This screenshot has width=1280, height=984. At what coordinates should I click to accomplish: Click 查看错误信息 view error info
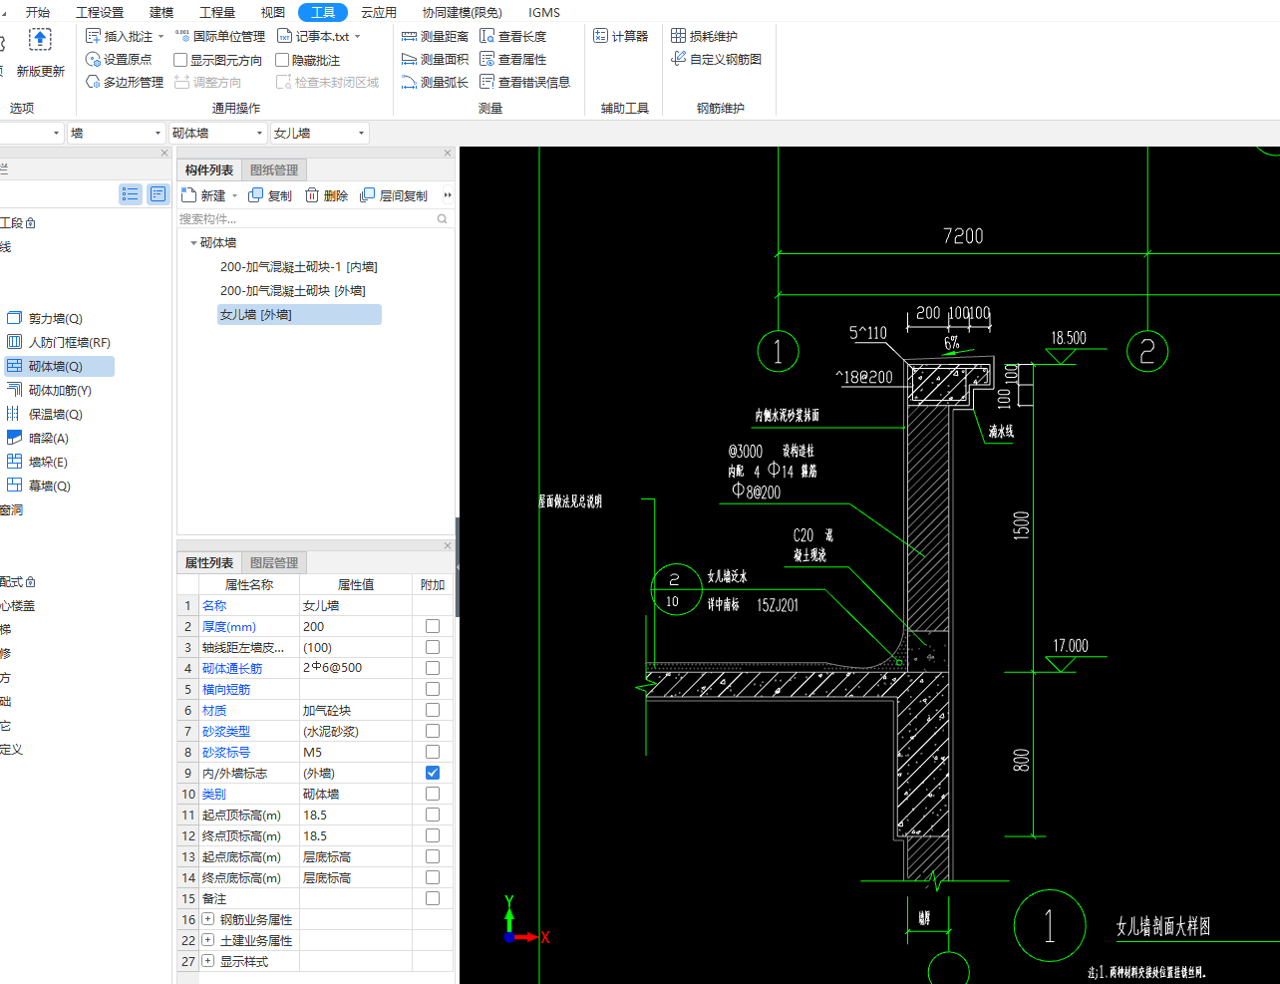tap(525, 82)
